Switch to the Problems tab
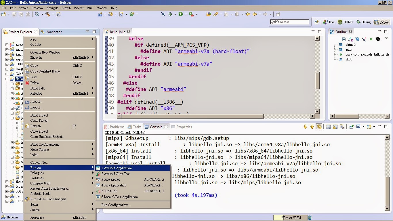393x221 pixels. 115,127
